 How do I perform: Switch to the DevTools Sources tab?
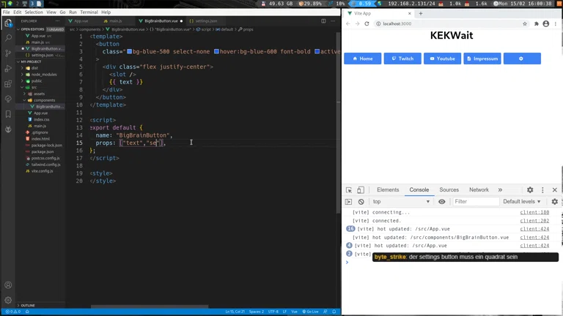[449, 190]
